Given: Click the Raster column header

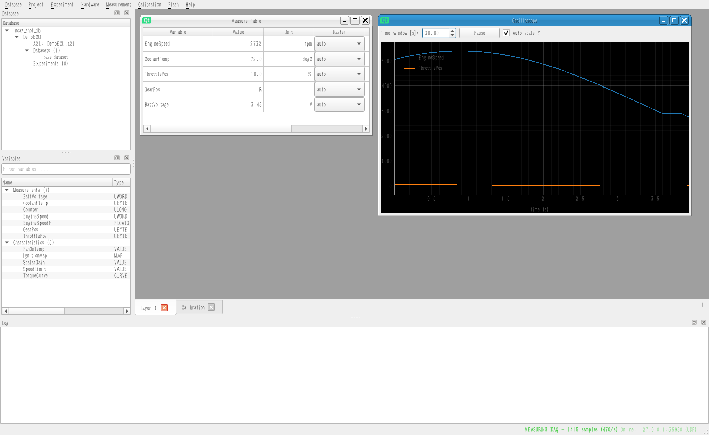Looking at the screenshot, I should tap(339, 32).
